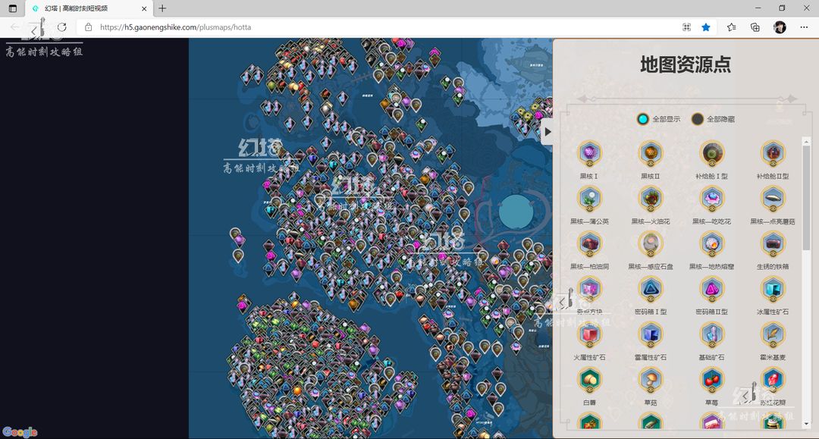
Task: Click the 黑核—地热熔窟 icon
Action: [711, 244]
